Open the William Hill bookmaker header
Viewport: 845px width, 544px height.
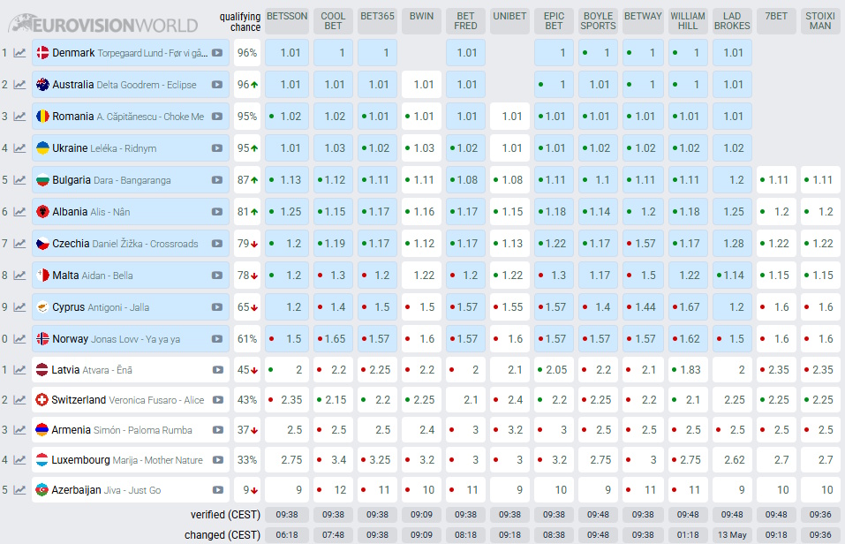pyautogui.click(x=688, y=21)
